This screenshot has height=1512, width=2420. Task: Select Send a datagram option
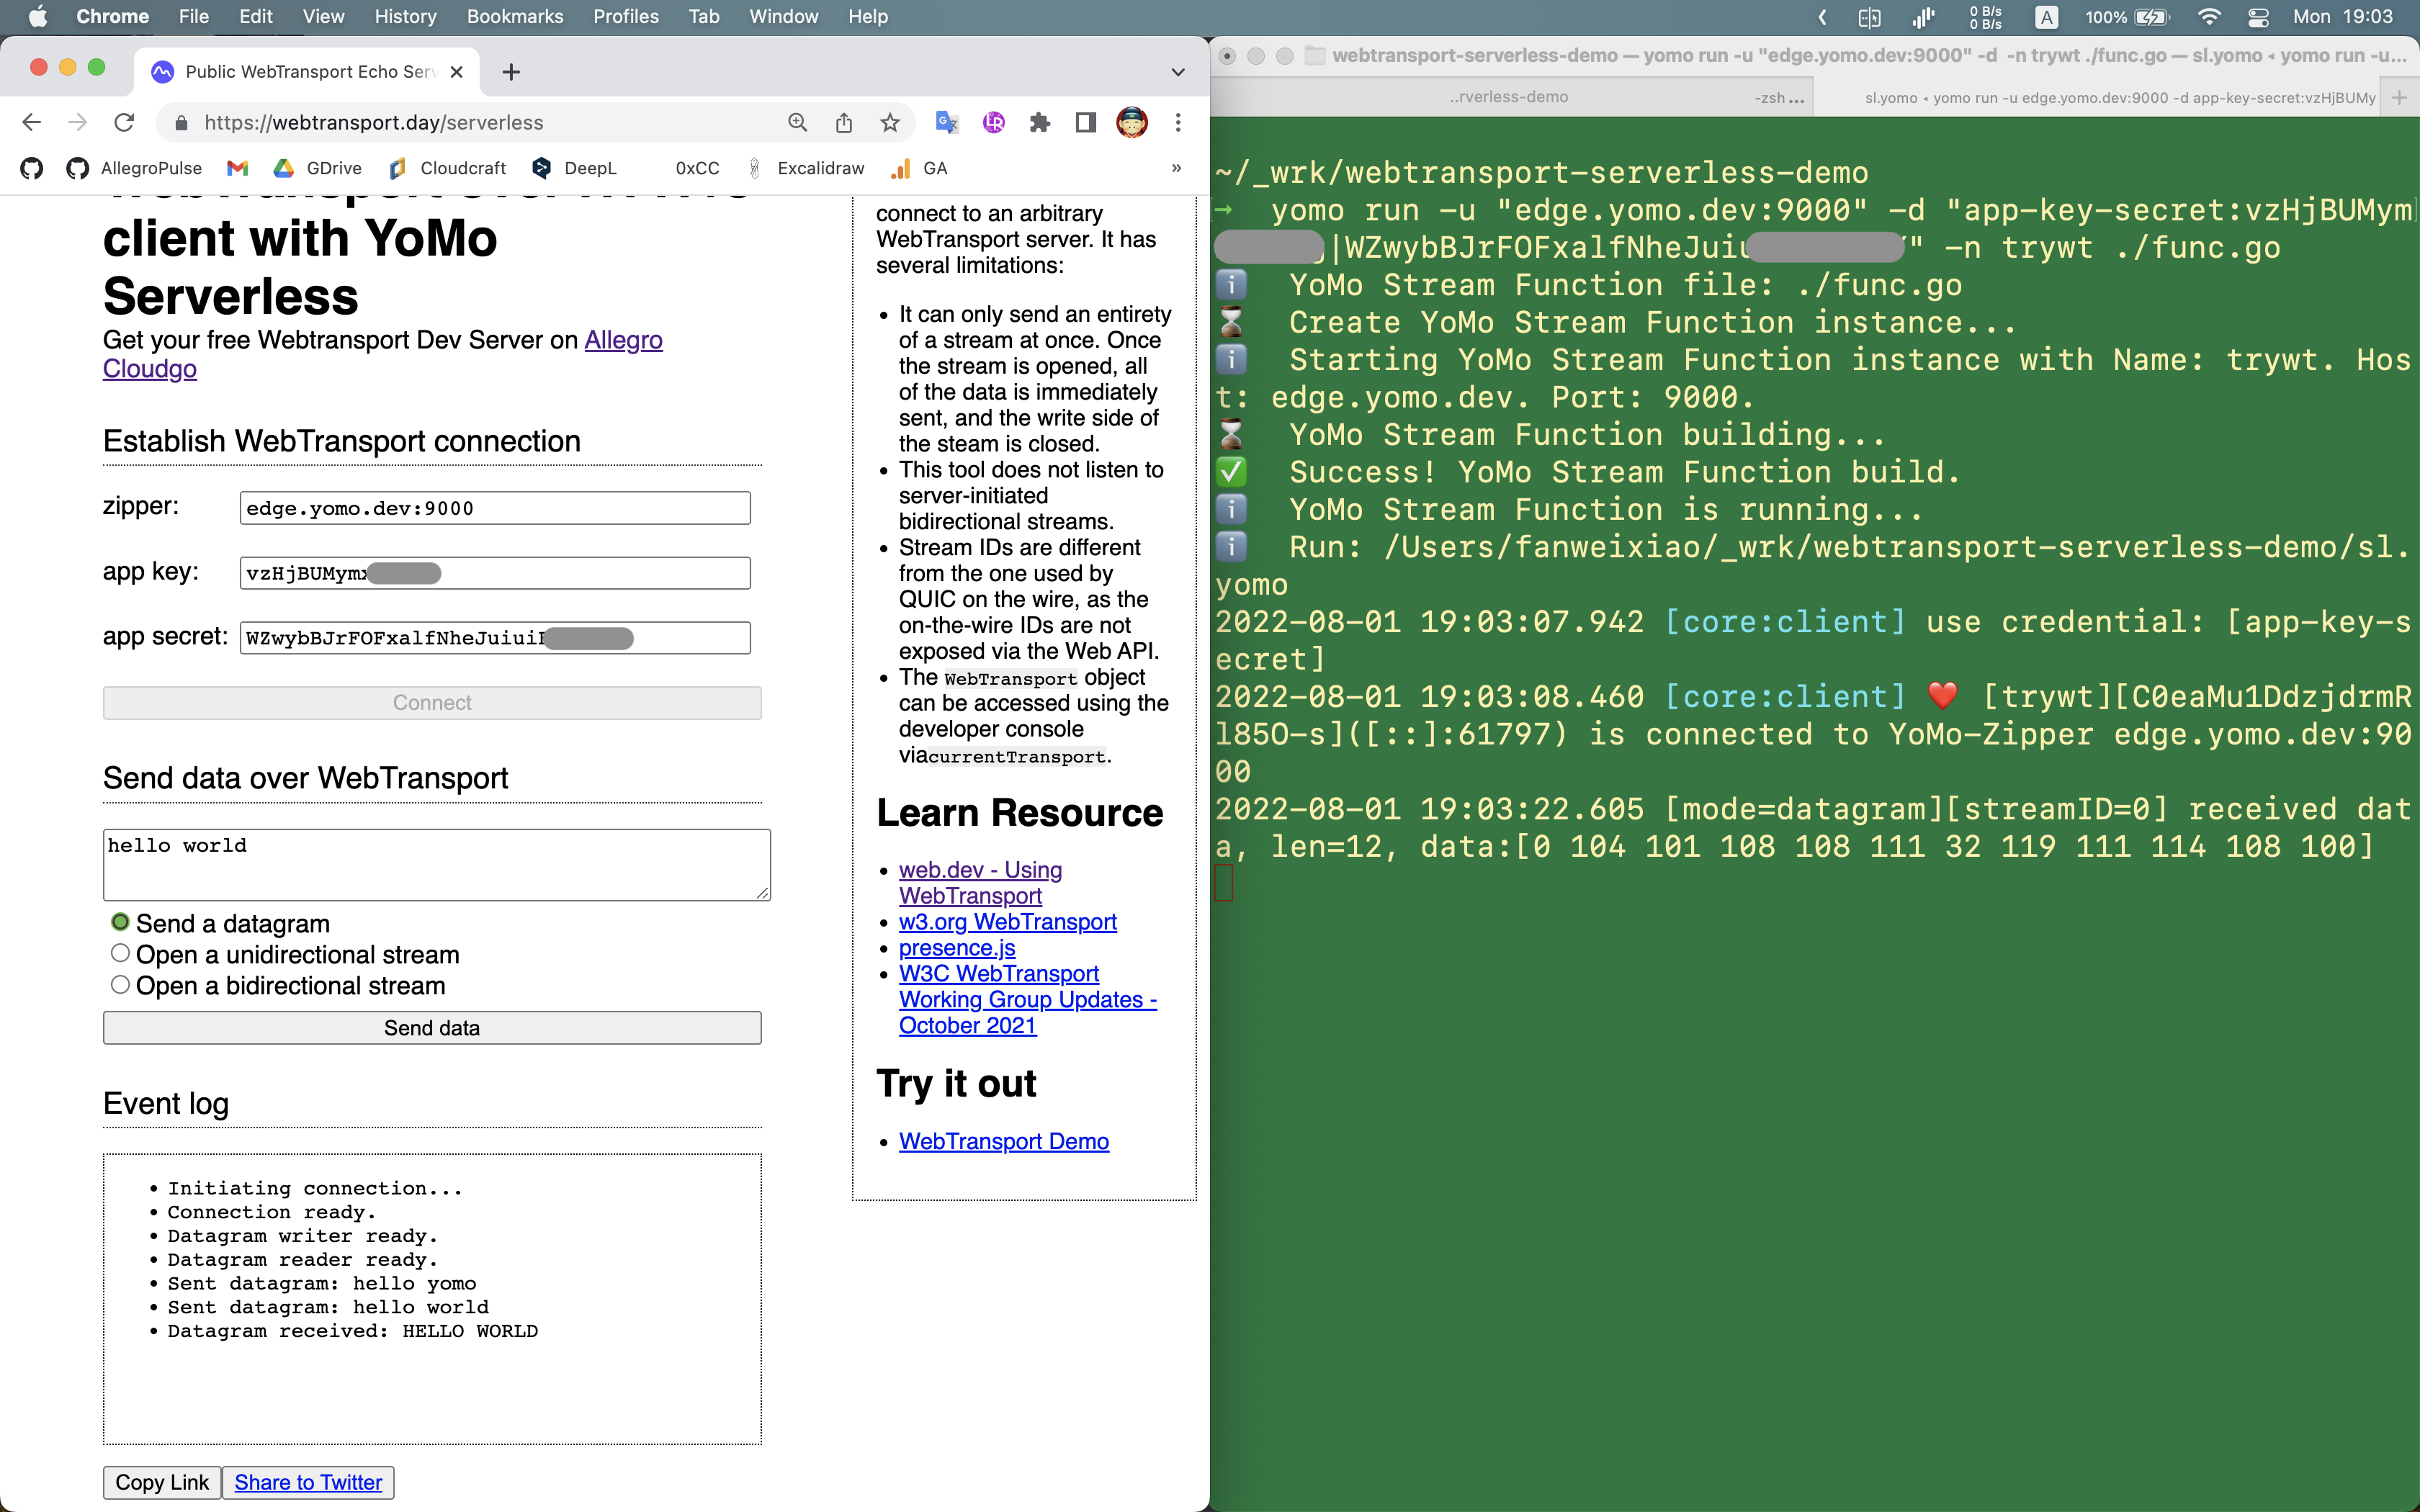pos(120,922)
